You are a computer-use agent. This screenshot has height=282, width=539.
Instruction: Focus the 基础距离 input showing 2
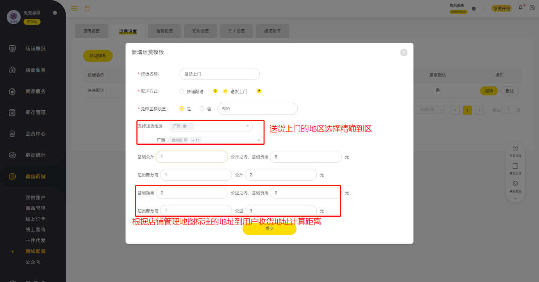(x=192, y=193)
